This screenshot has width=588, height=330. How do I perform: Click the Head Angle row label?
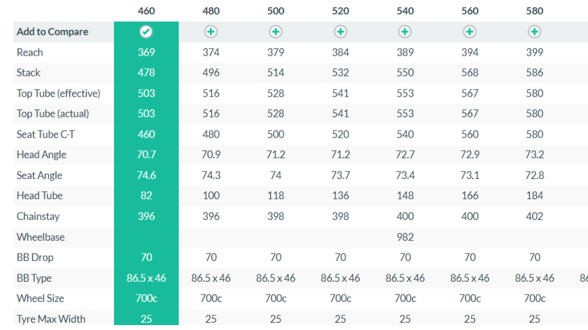41,155
